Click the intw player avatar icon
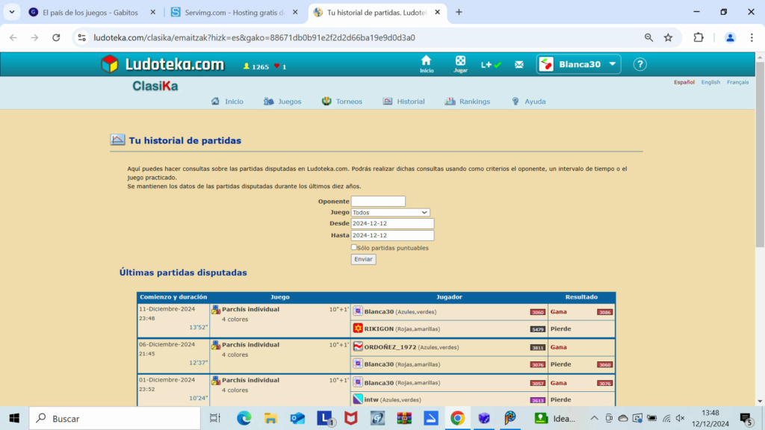 tap(358, 399)
